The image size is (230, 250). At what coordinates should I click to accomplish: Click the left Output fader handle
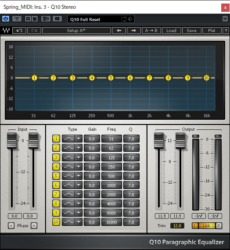point(159,141)
